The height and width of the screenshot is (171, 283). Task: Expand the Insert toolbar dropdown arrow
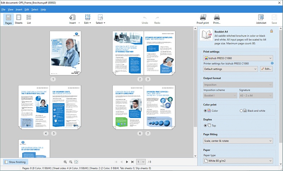[79, 23]
